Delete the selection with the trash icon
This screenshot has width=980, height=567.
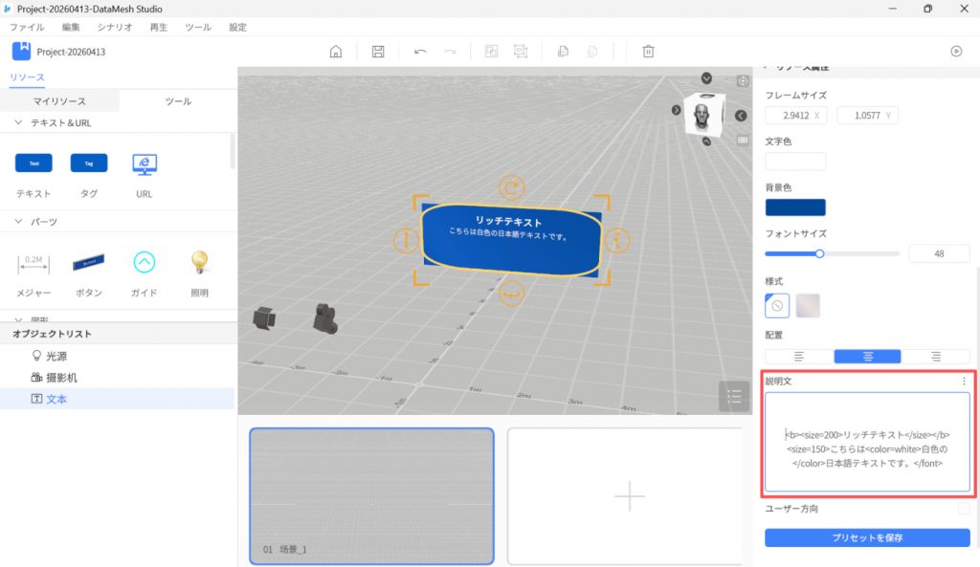pos(648,52)
